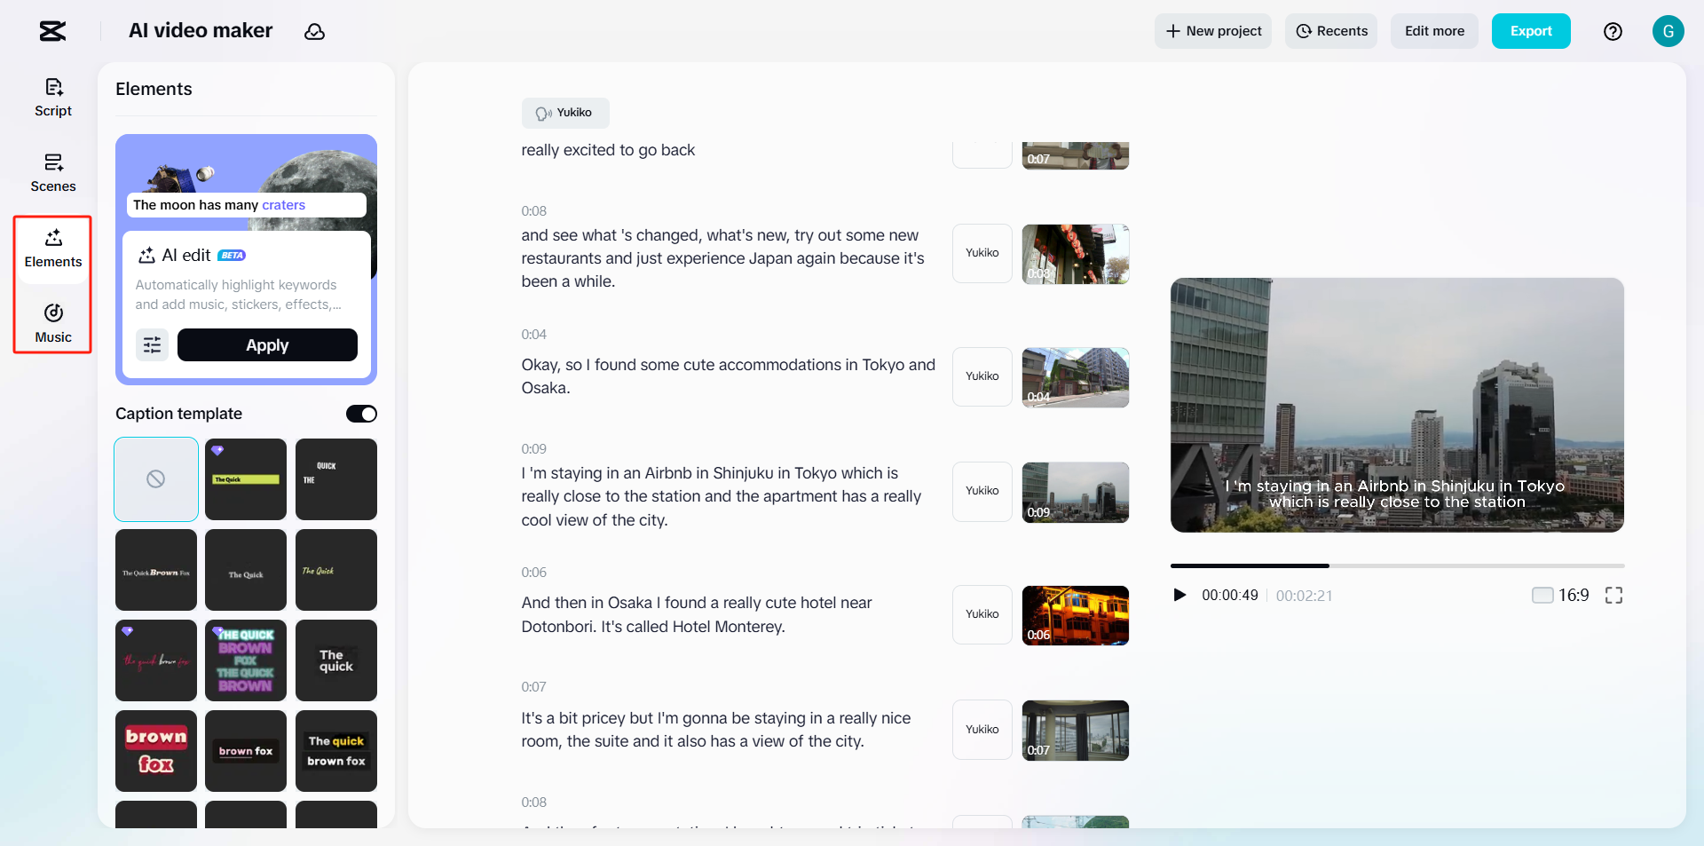Switch to the Music tab
1704x846 pixels.
(53, 324)
